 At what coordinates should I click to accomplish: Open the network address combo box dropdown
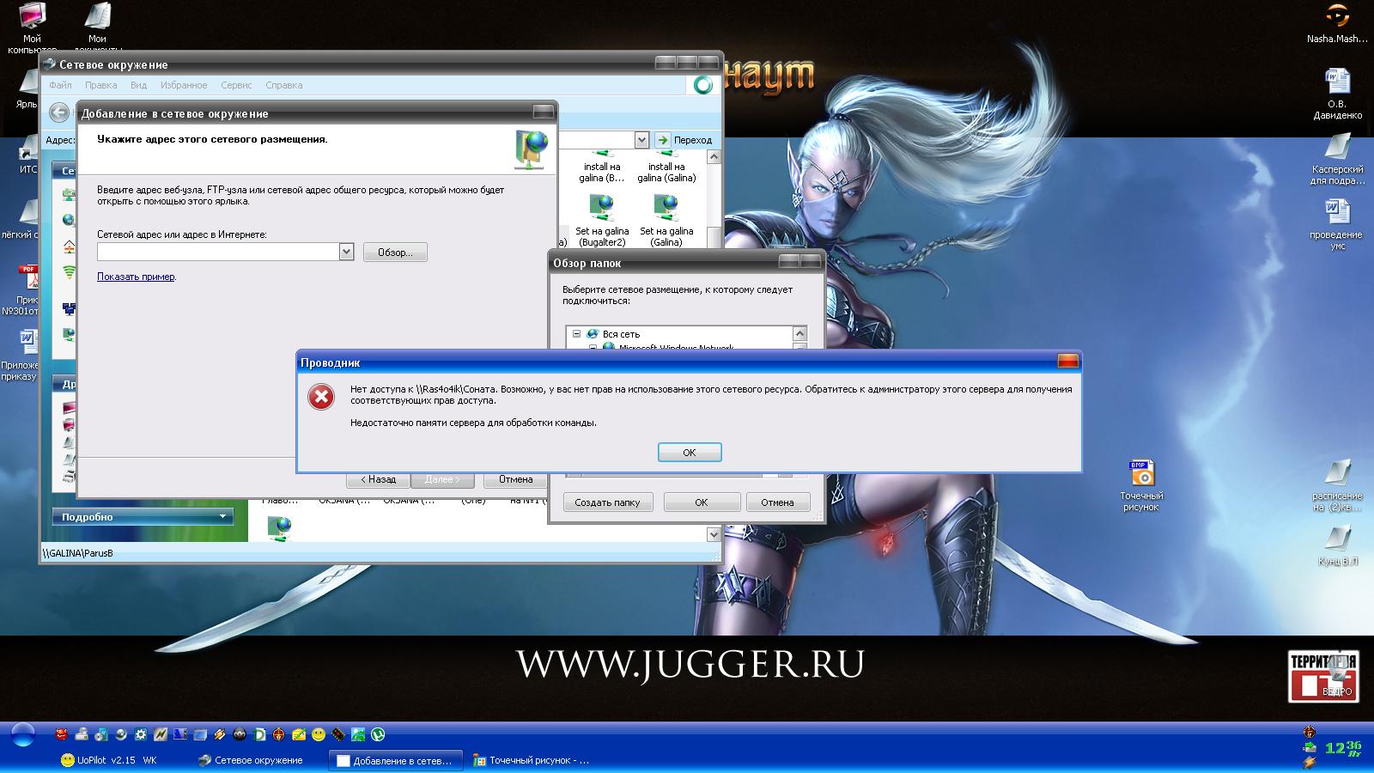click(x=346, y=252)
